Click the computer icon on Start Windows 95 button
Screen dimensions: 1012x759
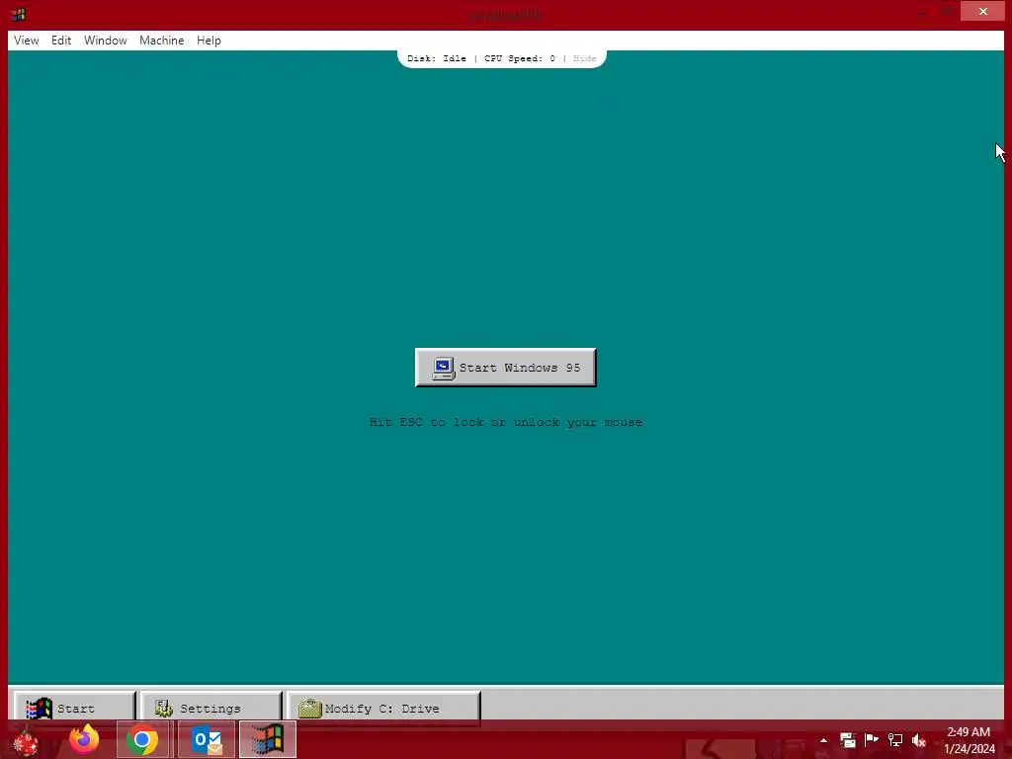tap(444, 369)
